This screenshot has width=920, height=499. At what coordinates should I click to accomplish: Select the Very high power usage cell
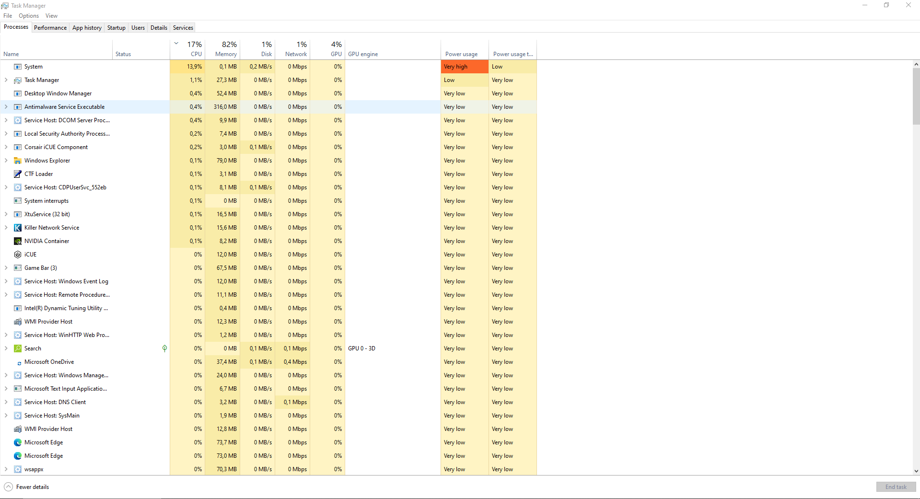(x=465, y=67)
